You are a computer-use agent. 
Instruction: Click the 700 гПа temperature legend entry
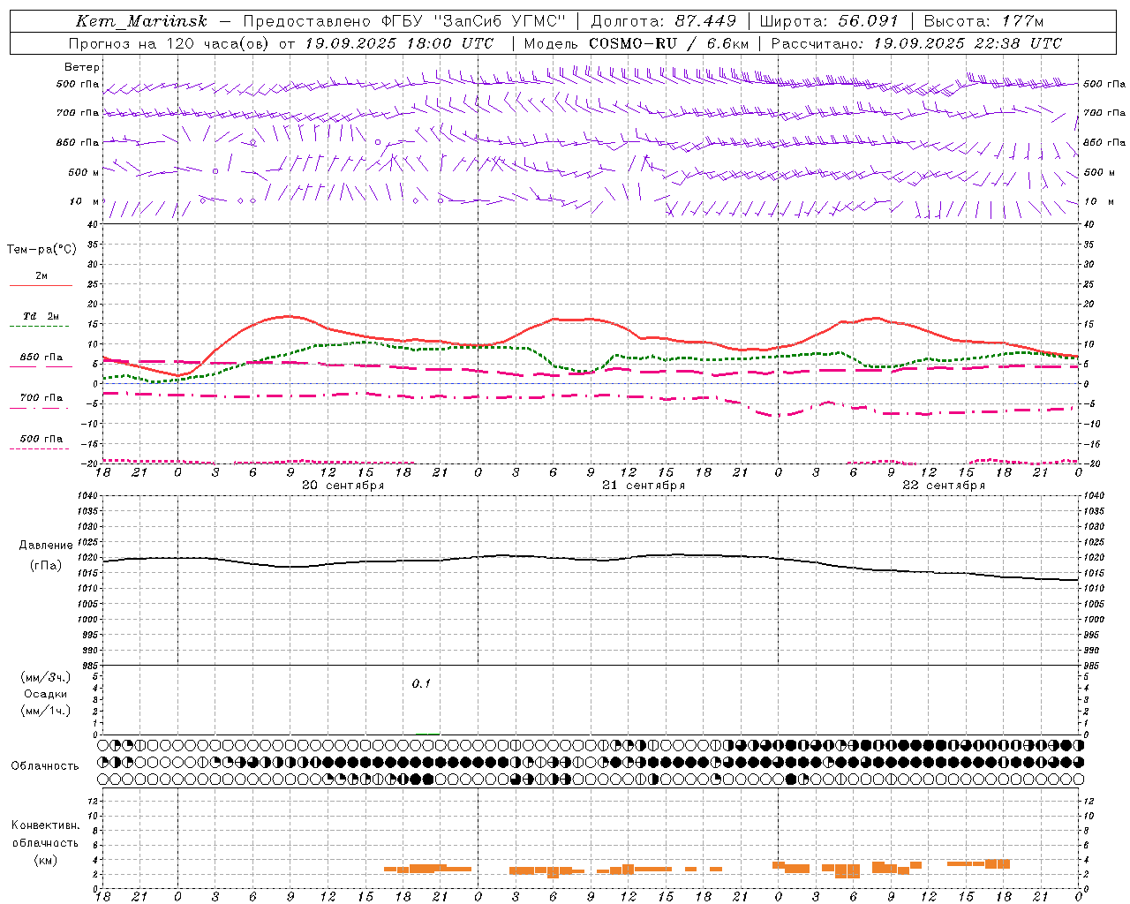pyautogui.click(x=41, y=397)
